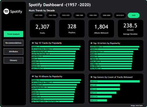Click the 238.5 Average Duration card

(131, 29)
